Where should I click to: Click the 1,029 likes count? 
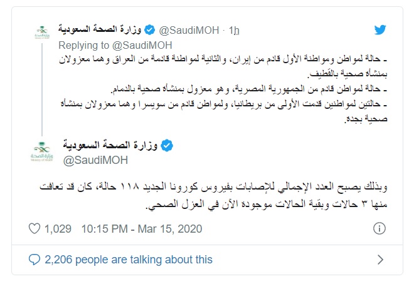[58, 229]
